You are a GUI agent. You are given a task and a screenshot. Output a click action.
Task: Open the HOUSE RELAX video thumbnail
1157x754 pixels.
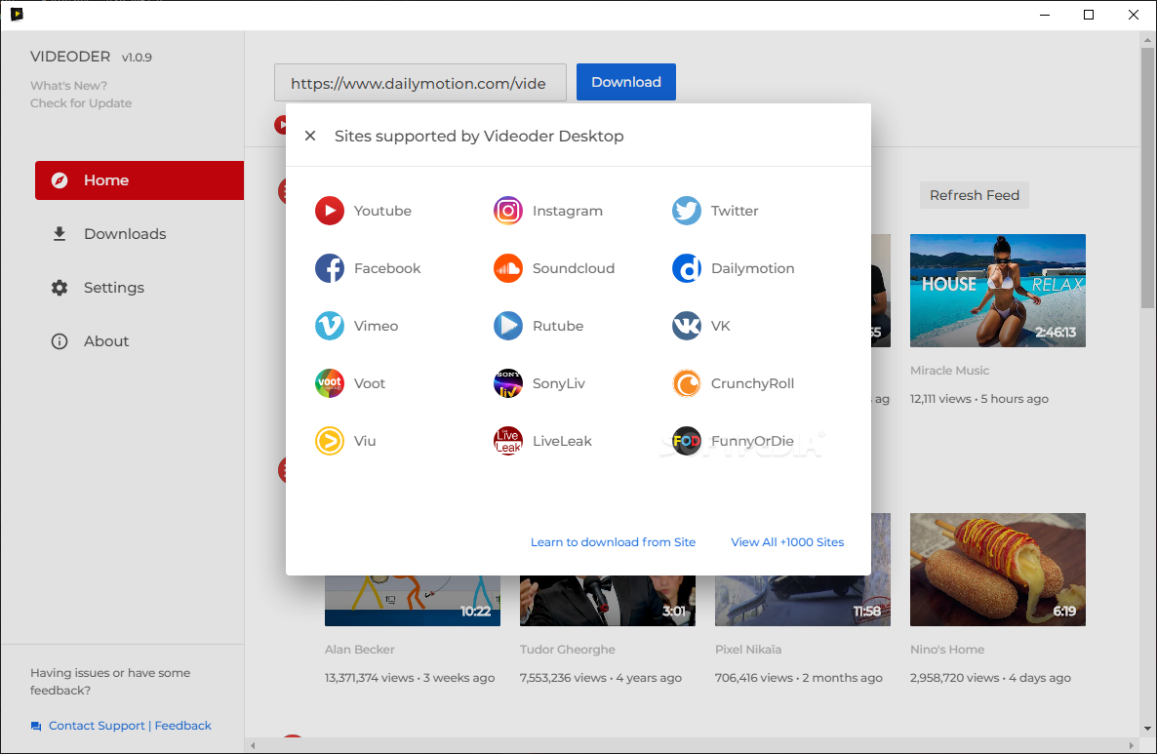pos(998,291)
